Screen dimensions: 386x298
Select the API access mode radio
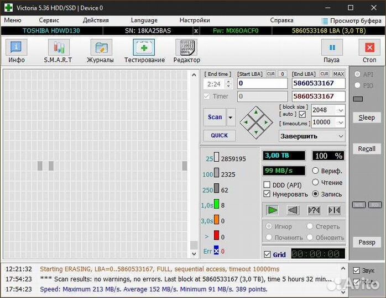point(357,74)
